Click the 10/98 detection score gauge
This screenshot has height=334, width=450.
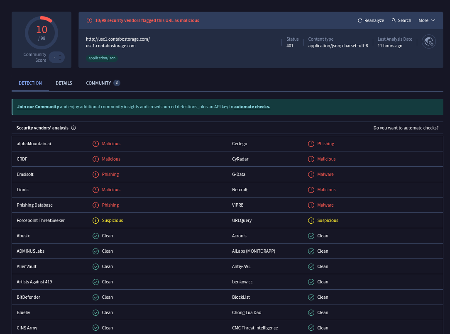42,32
